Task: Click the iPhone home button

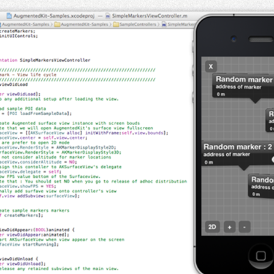Action: tap(261, 256)
